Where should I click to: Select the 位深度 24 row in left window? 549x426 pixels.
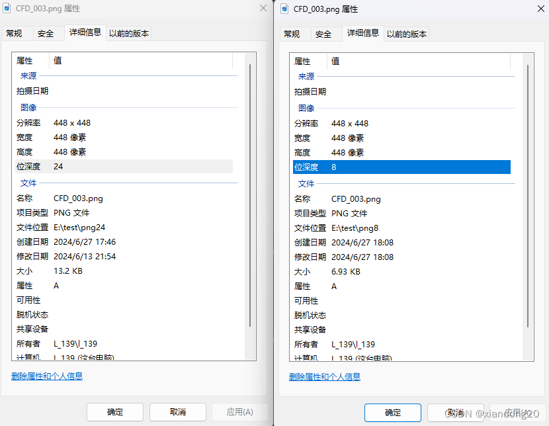(x=124, y=167)
